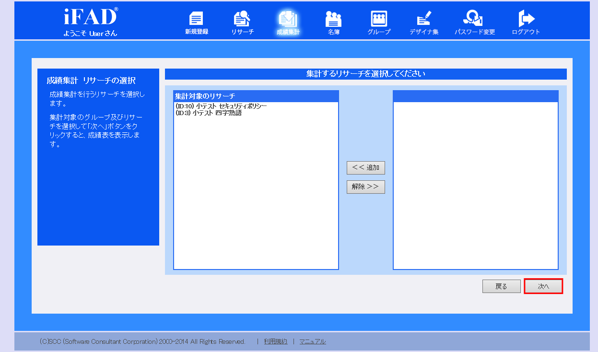Screen dimensions: 598x352
Task: Click the 戻る back button
Action: tap(502, 286)
